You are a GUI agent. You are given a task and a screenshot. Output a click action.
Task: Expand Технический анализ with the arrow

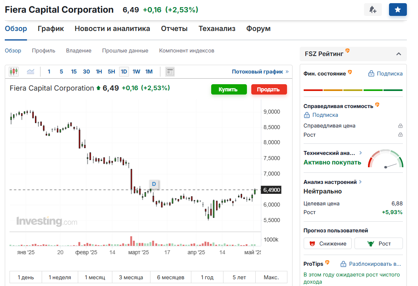tap(360, 153)
